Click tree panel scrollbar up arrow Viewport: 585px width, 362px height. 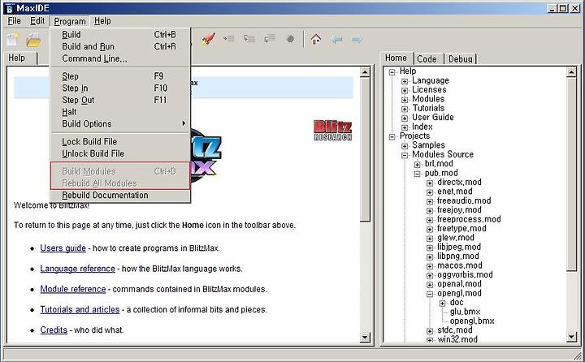tap(571, 72)
